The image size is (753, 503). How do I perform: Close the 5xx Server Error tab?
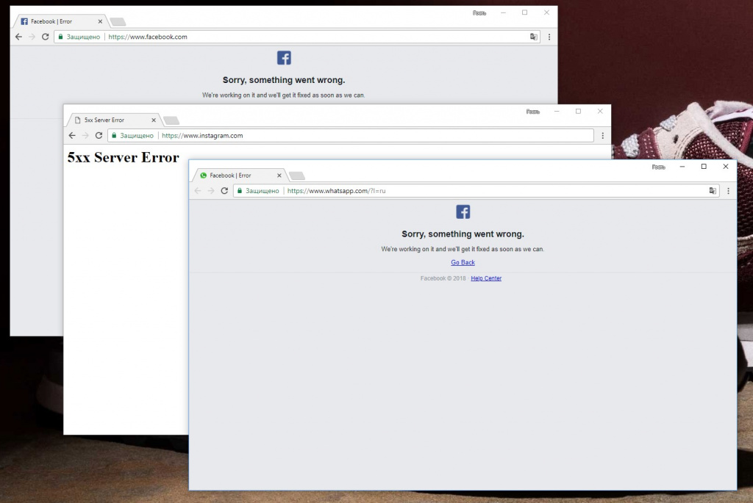[x=154, y=120]
